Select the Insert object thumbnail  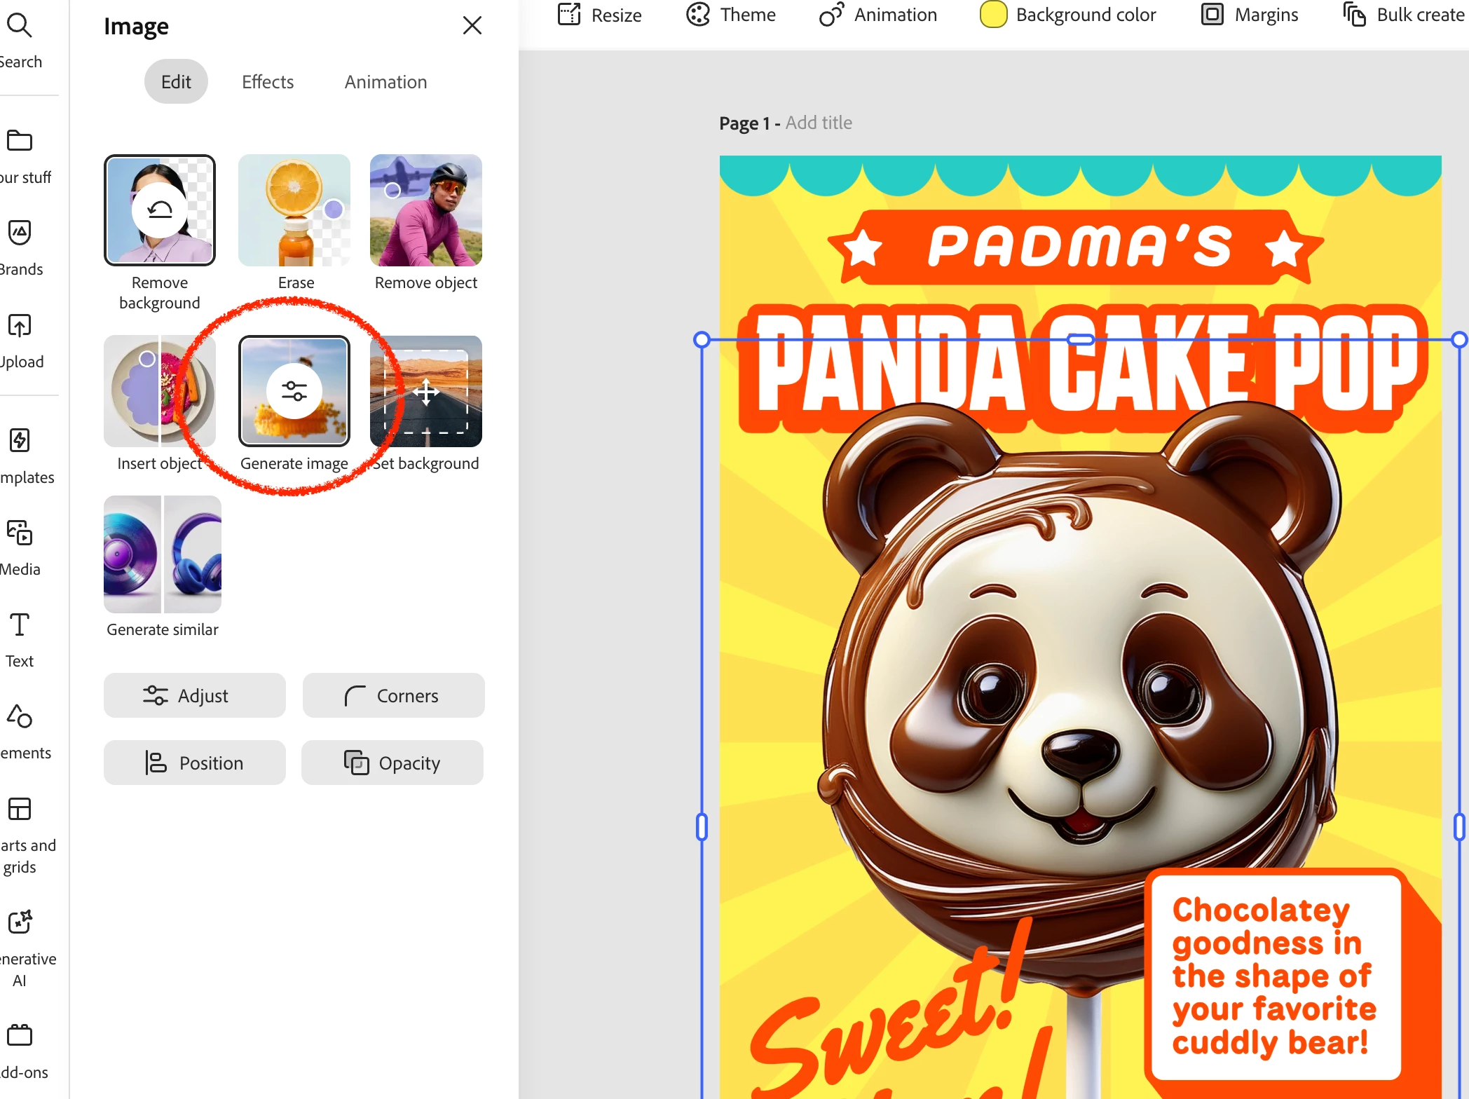pos(160,391)
